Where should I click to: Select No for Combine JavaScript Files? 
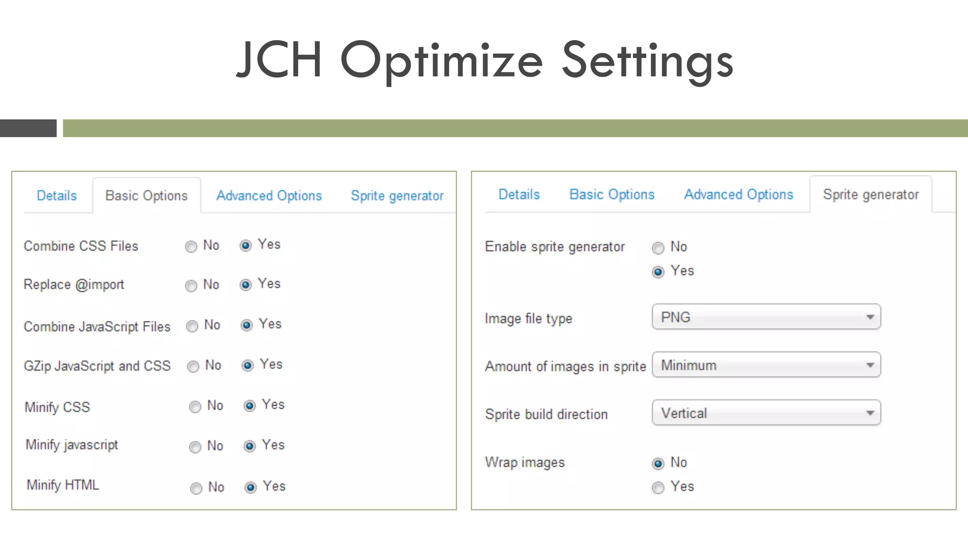(192, 326)
